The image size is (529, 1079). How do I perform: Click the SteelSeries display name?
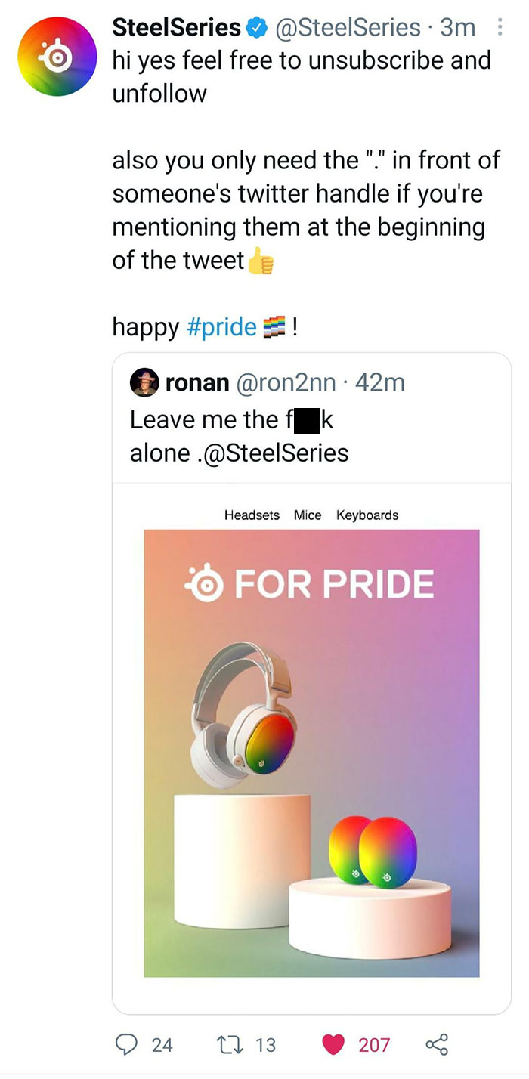[x=176, y=28]
